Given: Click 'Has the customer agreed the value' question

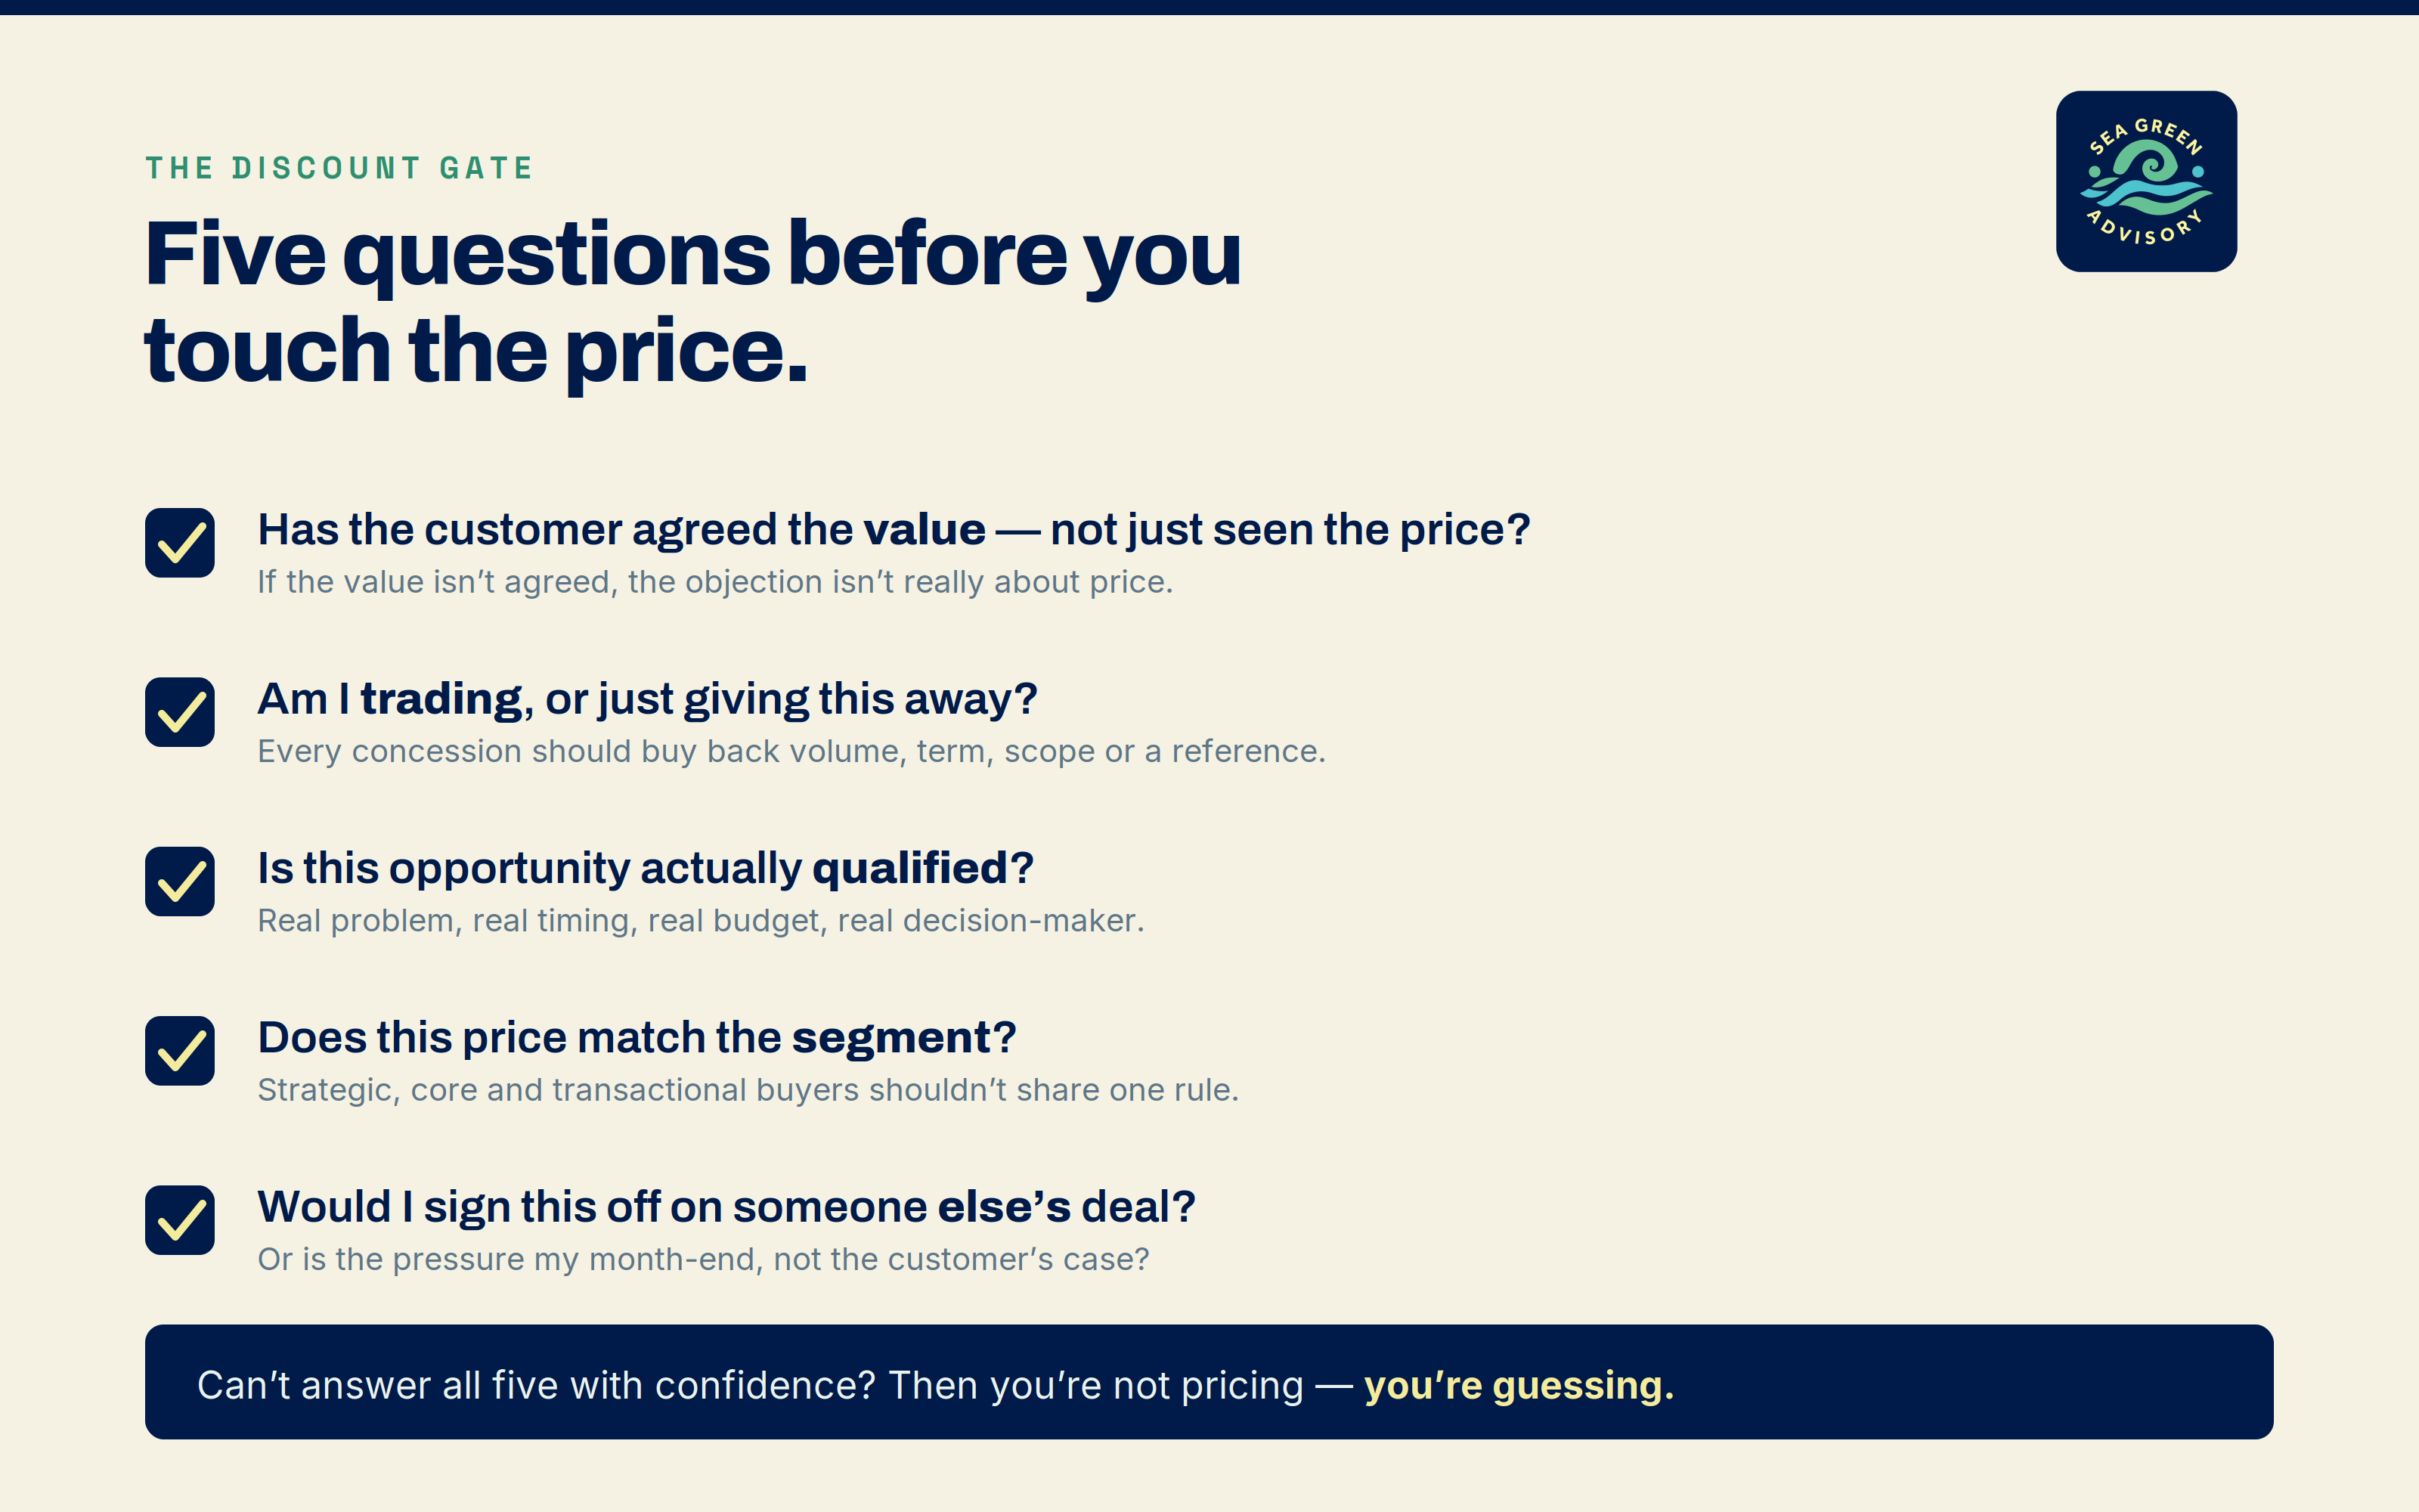Looking at the screenshot, I should point(894,530).
